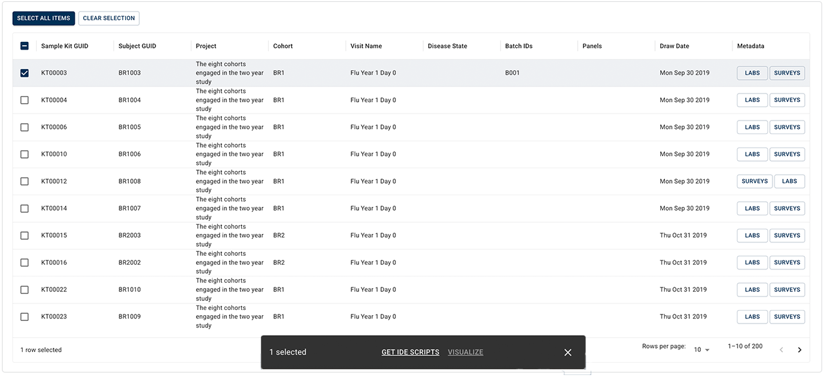
Task: View Surveys for sample KT00023
Action: pyautogui.click(x=787, y=316)
